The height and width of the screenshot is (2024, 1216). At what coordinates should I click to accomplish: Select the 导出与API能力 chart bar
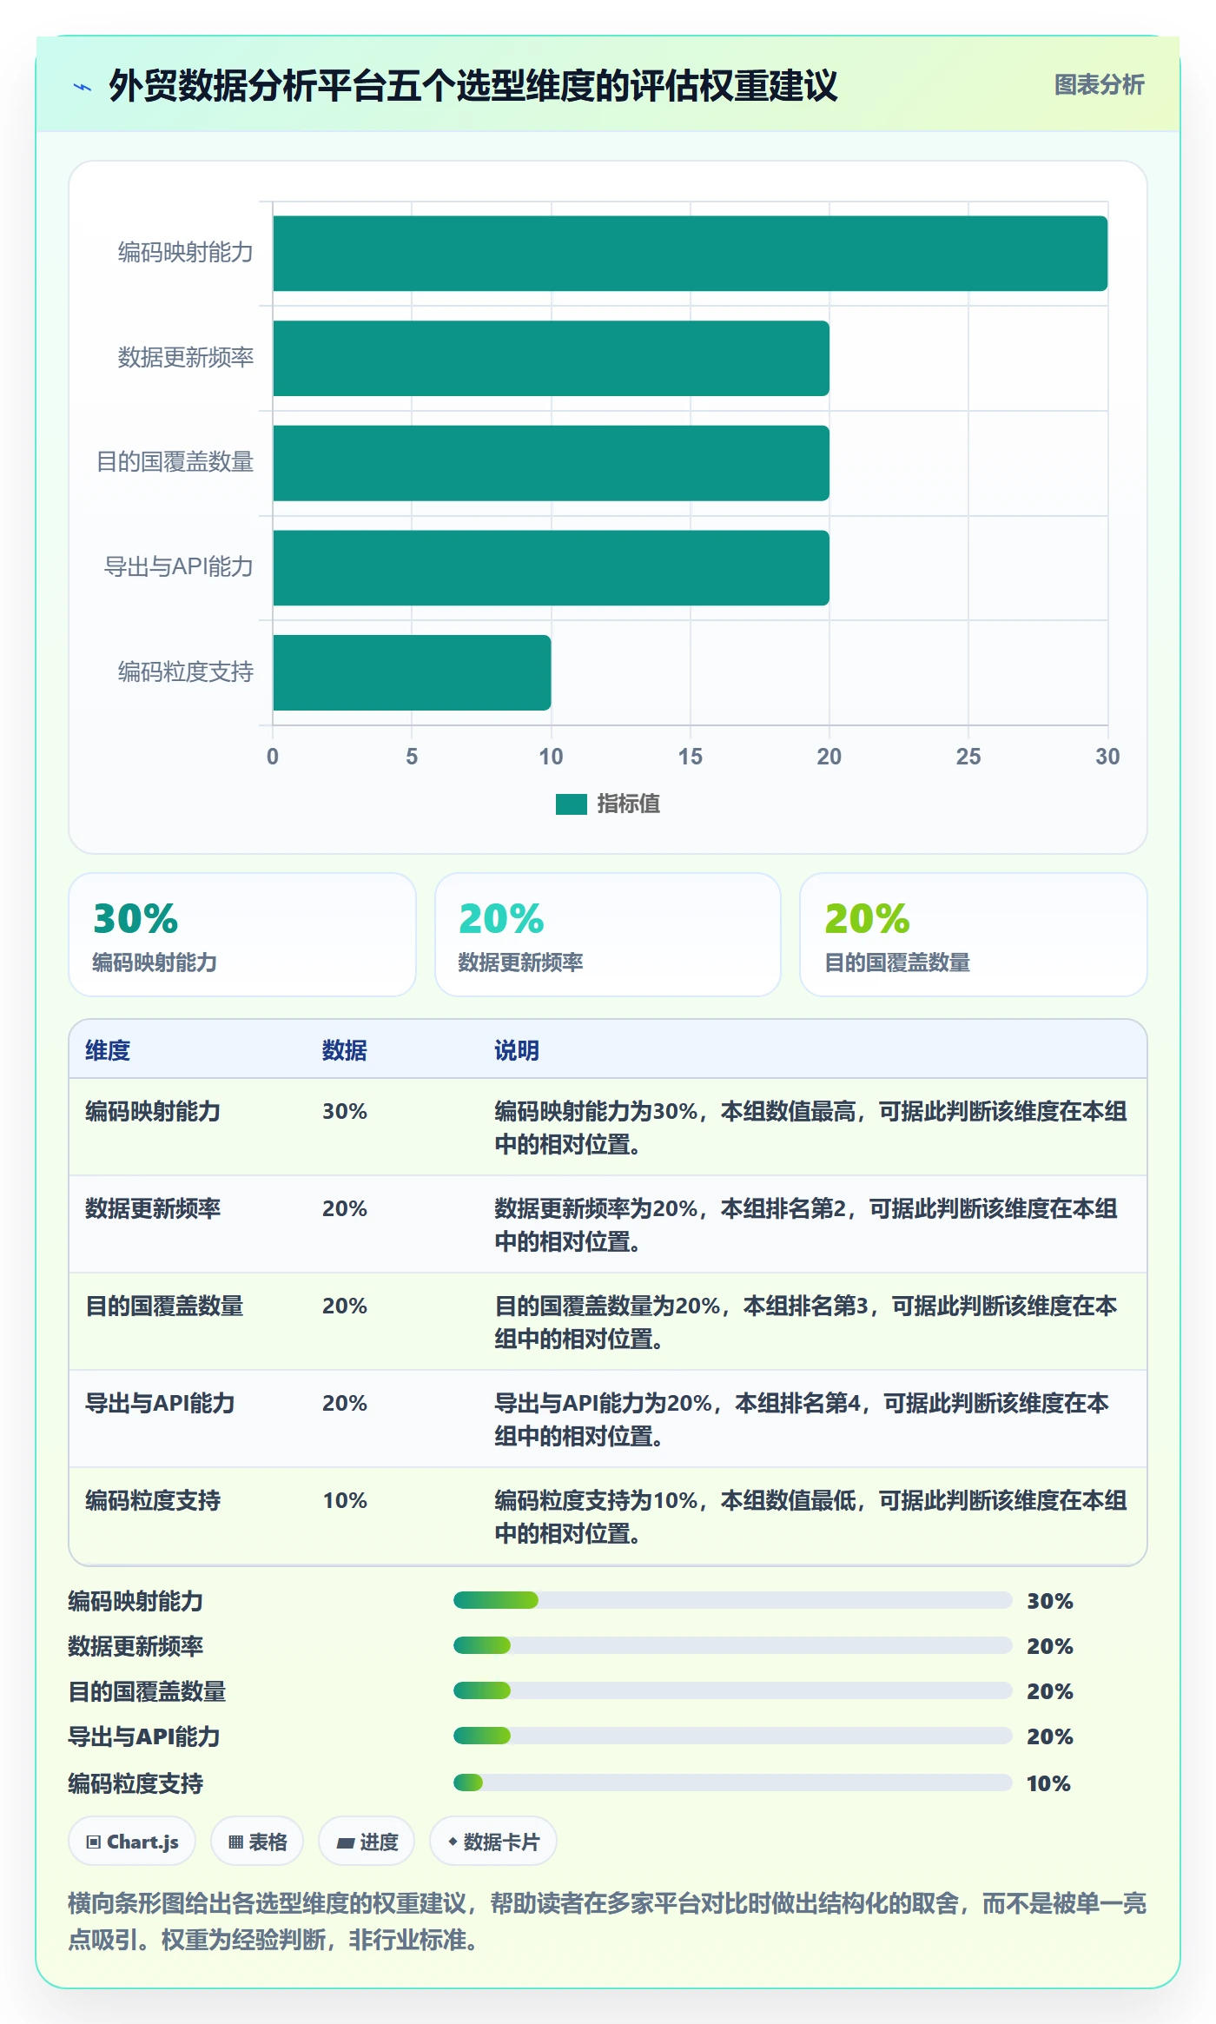551,567
